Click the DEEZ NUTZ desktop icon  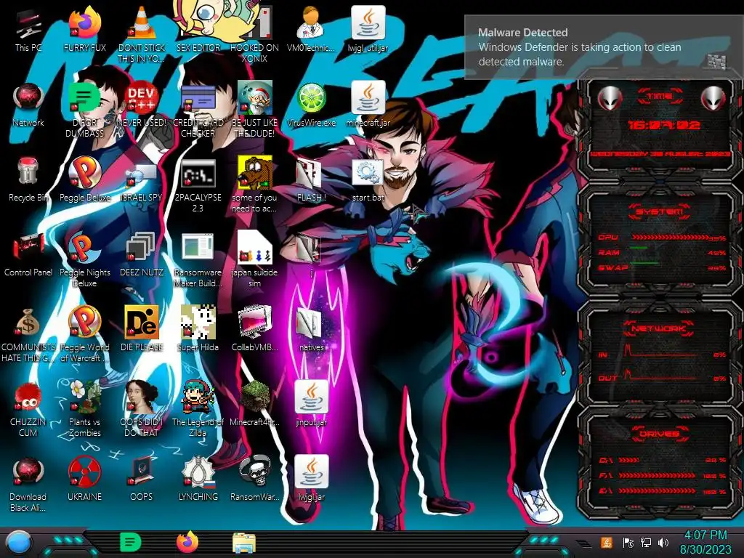tap(142, 255)
